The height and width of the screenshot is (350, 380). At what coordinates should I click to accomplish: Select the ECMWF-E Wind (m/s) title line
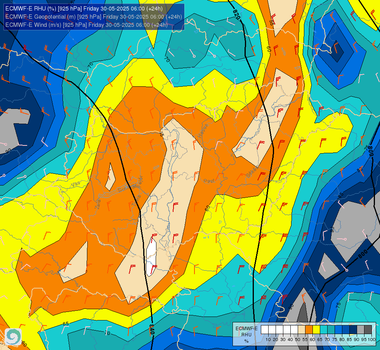[x=86, y=25]
